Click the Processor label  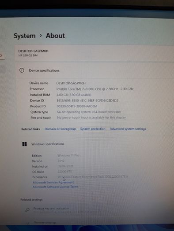point(37,89)
